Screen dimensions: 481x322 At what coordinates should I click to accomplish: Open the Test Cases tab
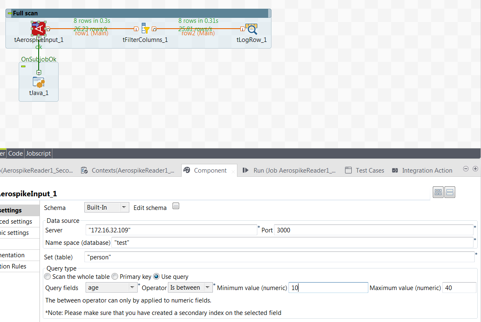(365, 171)
